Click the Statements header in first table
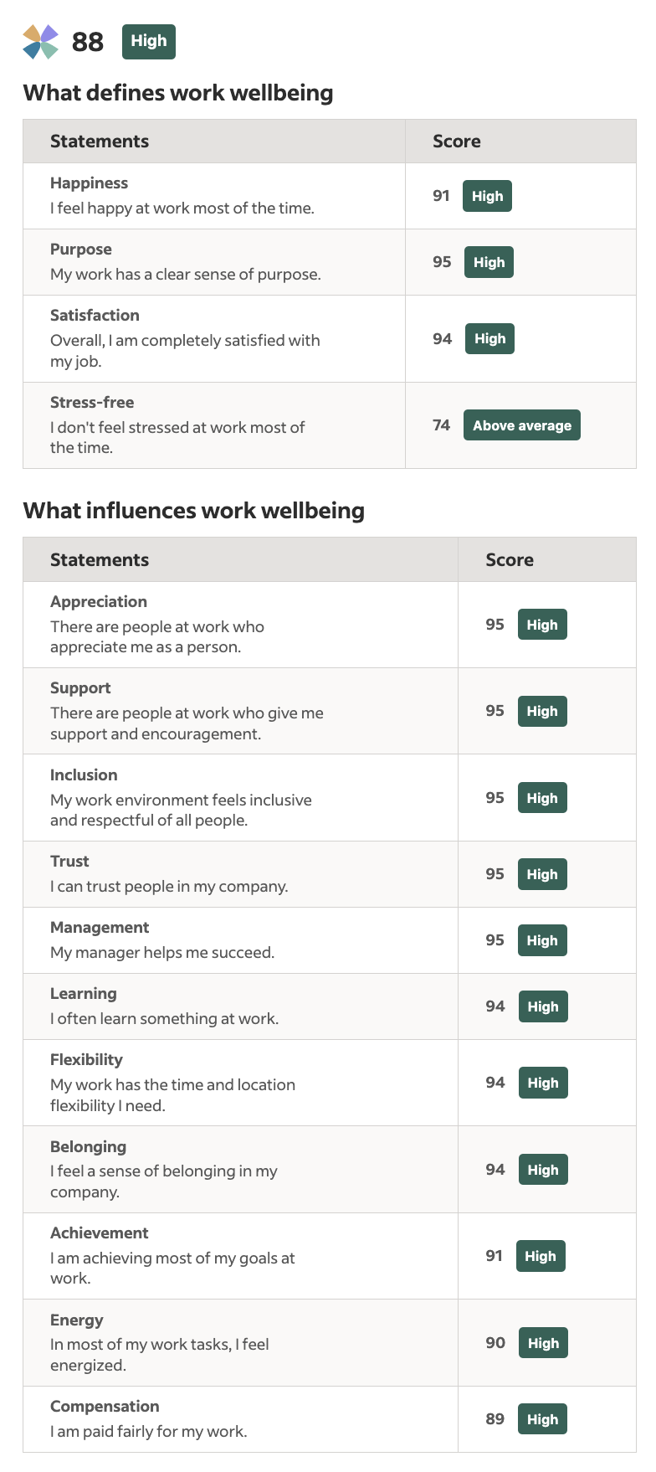The height and width of the screenshot is (1472, 656). click(100, 142)
